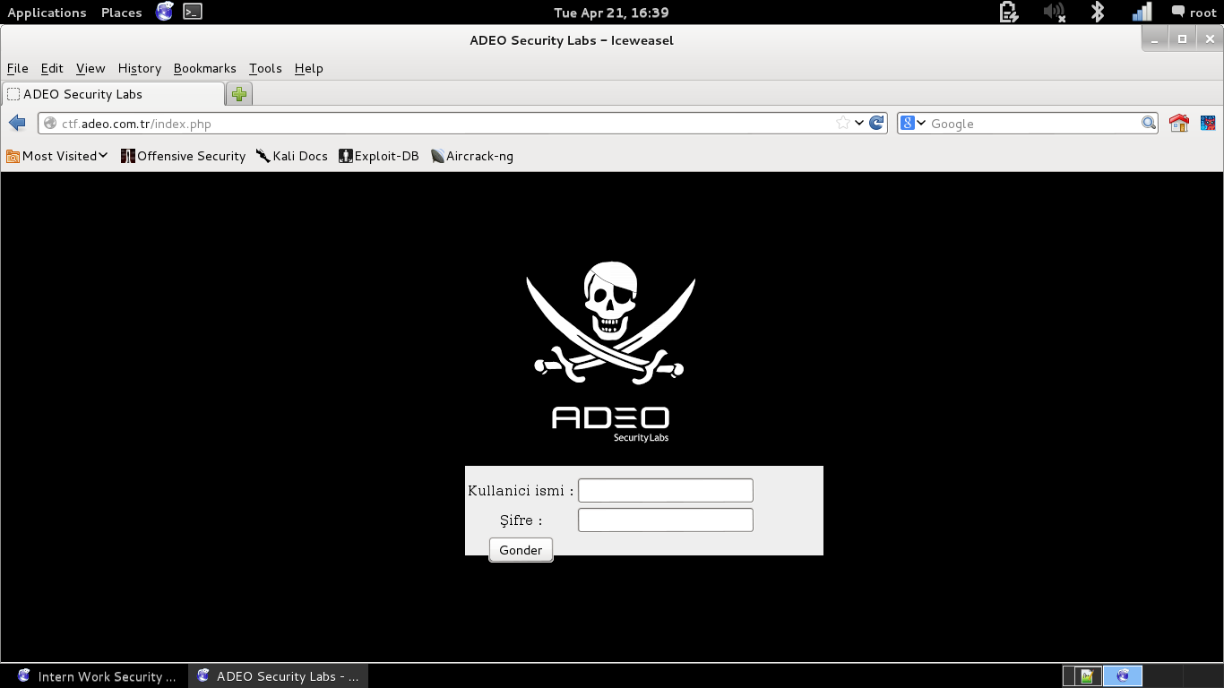Click the browser back arrow button
The height and width of the screenshot is (688, 1224).
(17, 123)
